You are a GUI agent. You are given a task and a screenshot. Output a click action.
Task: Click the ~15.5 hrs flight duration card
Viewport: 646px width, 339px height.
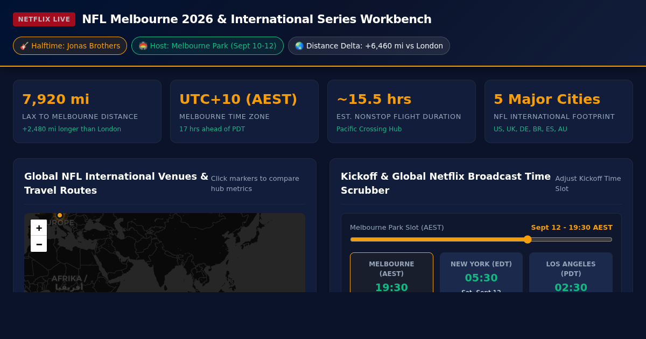402,111
